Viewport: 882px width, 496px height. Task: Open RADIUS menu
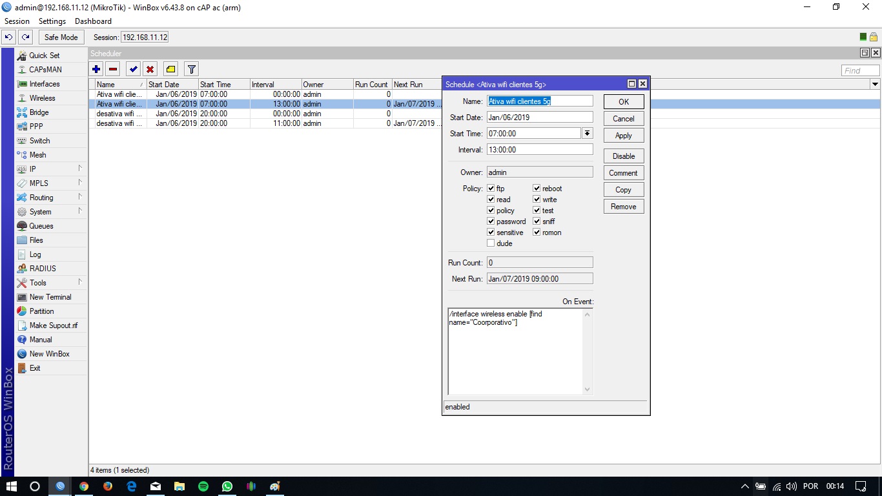(x=51, y=269)
